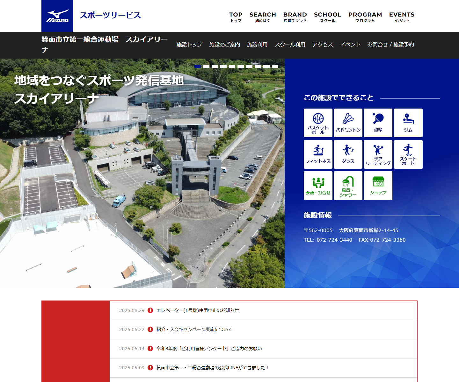
Task: Go to PROGRAM プログラム menu
Action: tap(365, 17)
